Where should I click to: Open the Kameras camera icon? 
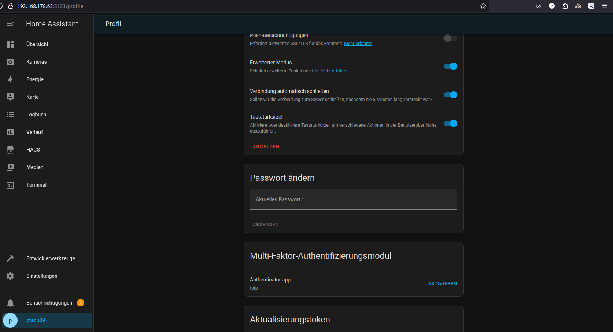[x=10, y=62]
